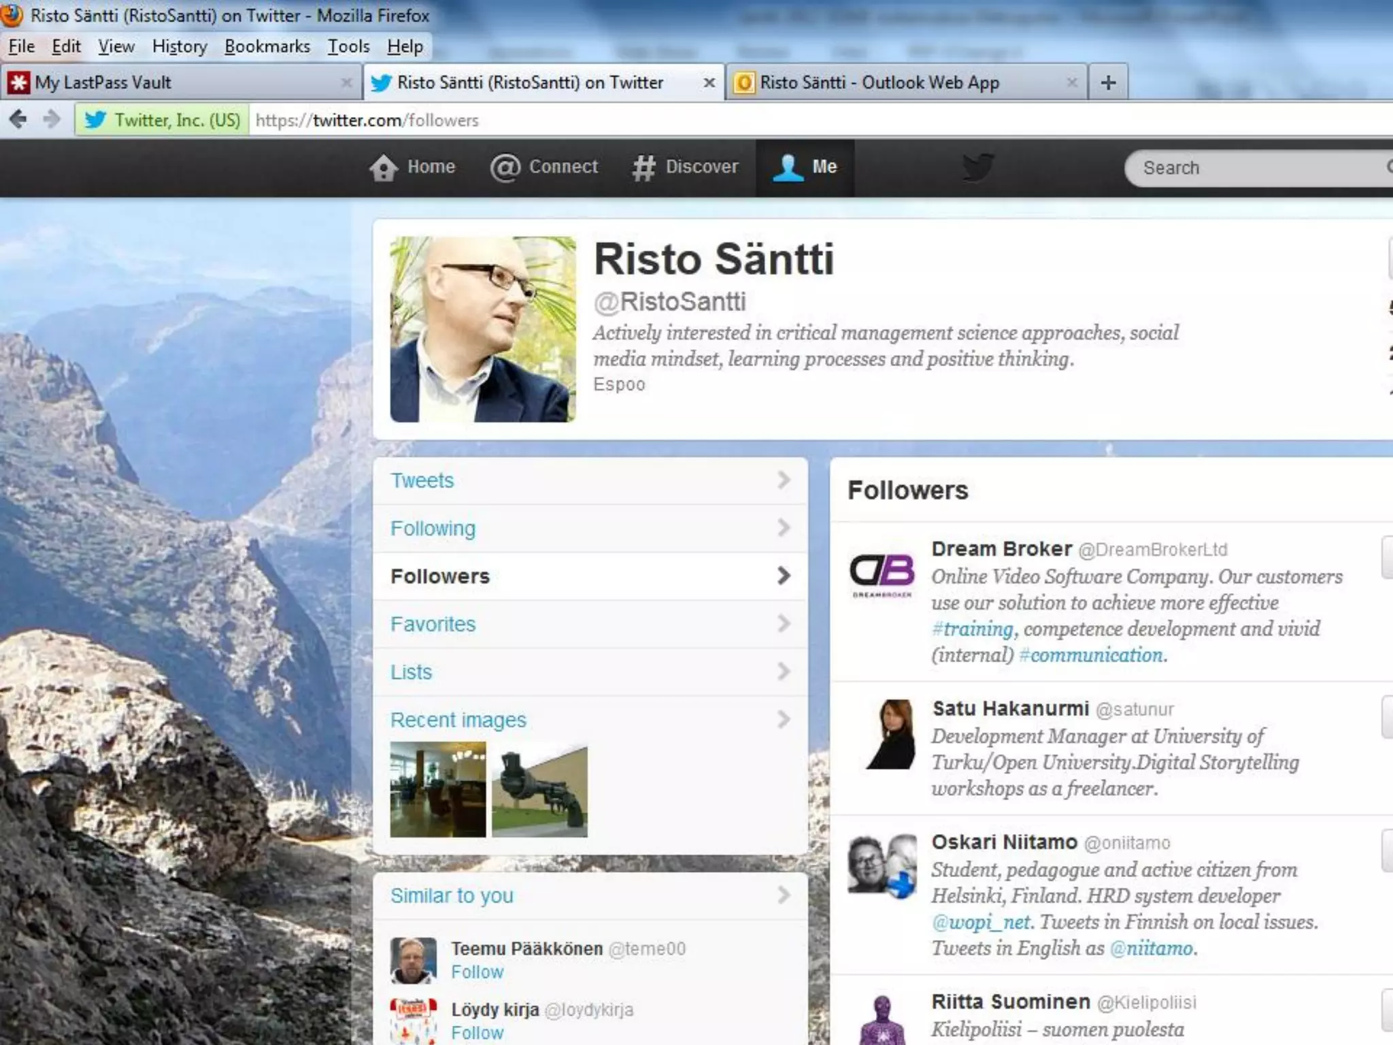Open the Lists section link
Screen dimensions: 1393x1045
411,672
